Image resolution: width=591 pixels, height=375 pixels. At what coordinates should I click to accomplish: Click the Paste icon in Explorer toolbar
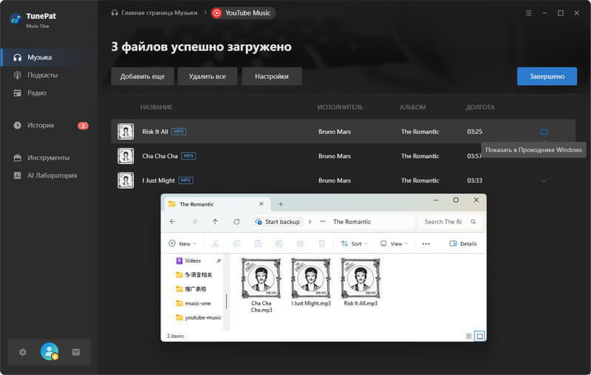pyautogui.click(x=258, y=243)
